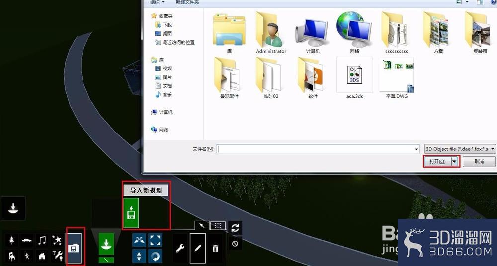Open the 3D Object file type dropdown
The width and height of the screenshot is (497, 266).
click(460, 149)
